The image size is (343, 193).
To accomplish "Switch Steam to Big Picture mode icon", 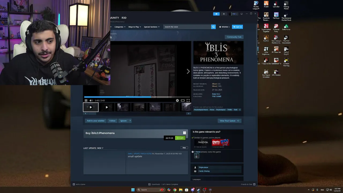I will coord(241,14).
